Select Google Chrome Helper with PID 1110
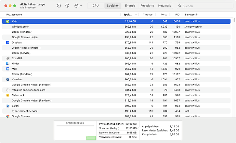The height and width of the screenshot is (143, 236). 116,37
